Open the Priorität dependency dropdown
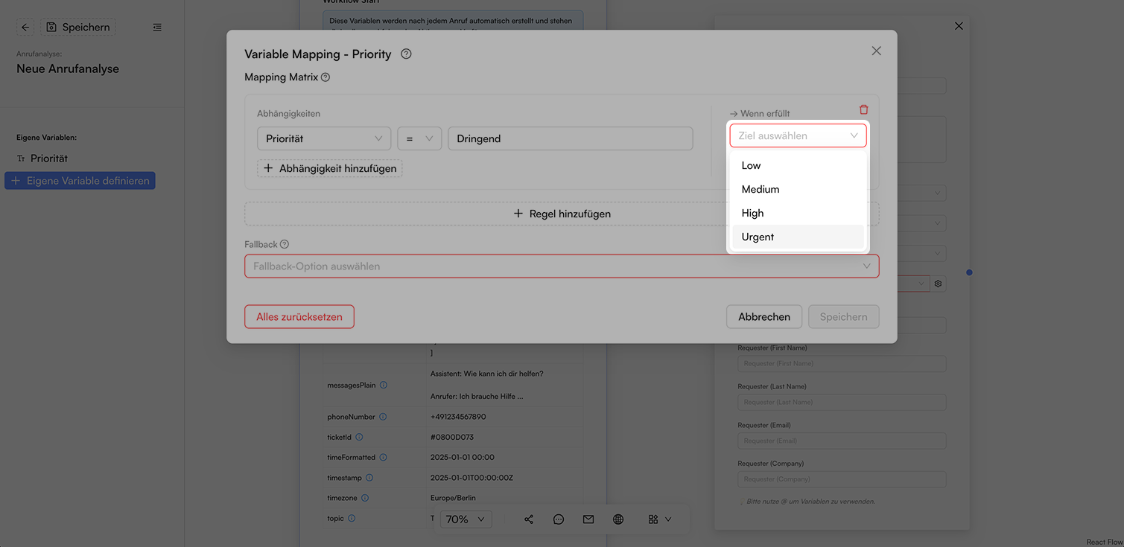The width and height of the screenshot is (1124, 547). click(324, 138)
